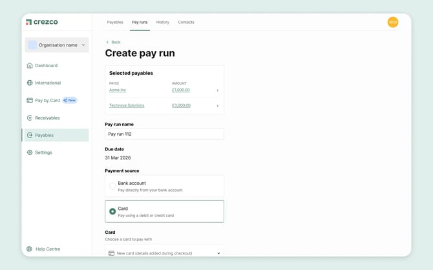Viewport: 433px width, 270px height.
Task: Click the user avatar in top right
Action: [393, 22]
